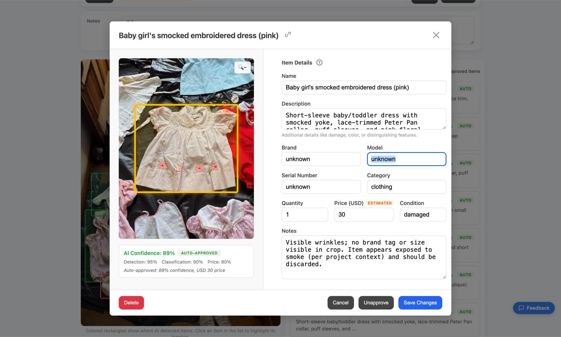
Task: Cancel editing the item
Action: 341,303
